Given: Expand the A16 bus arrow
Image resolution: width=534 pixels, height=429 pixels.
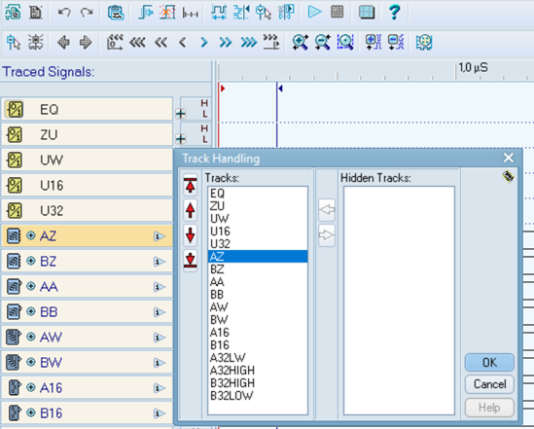Looking at the screenshot, I should pyautogui.click(x=160, y=388).
